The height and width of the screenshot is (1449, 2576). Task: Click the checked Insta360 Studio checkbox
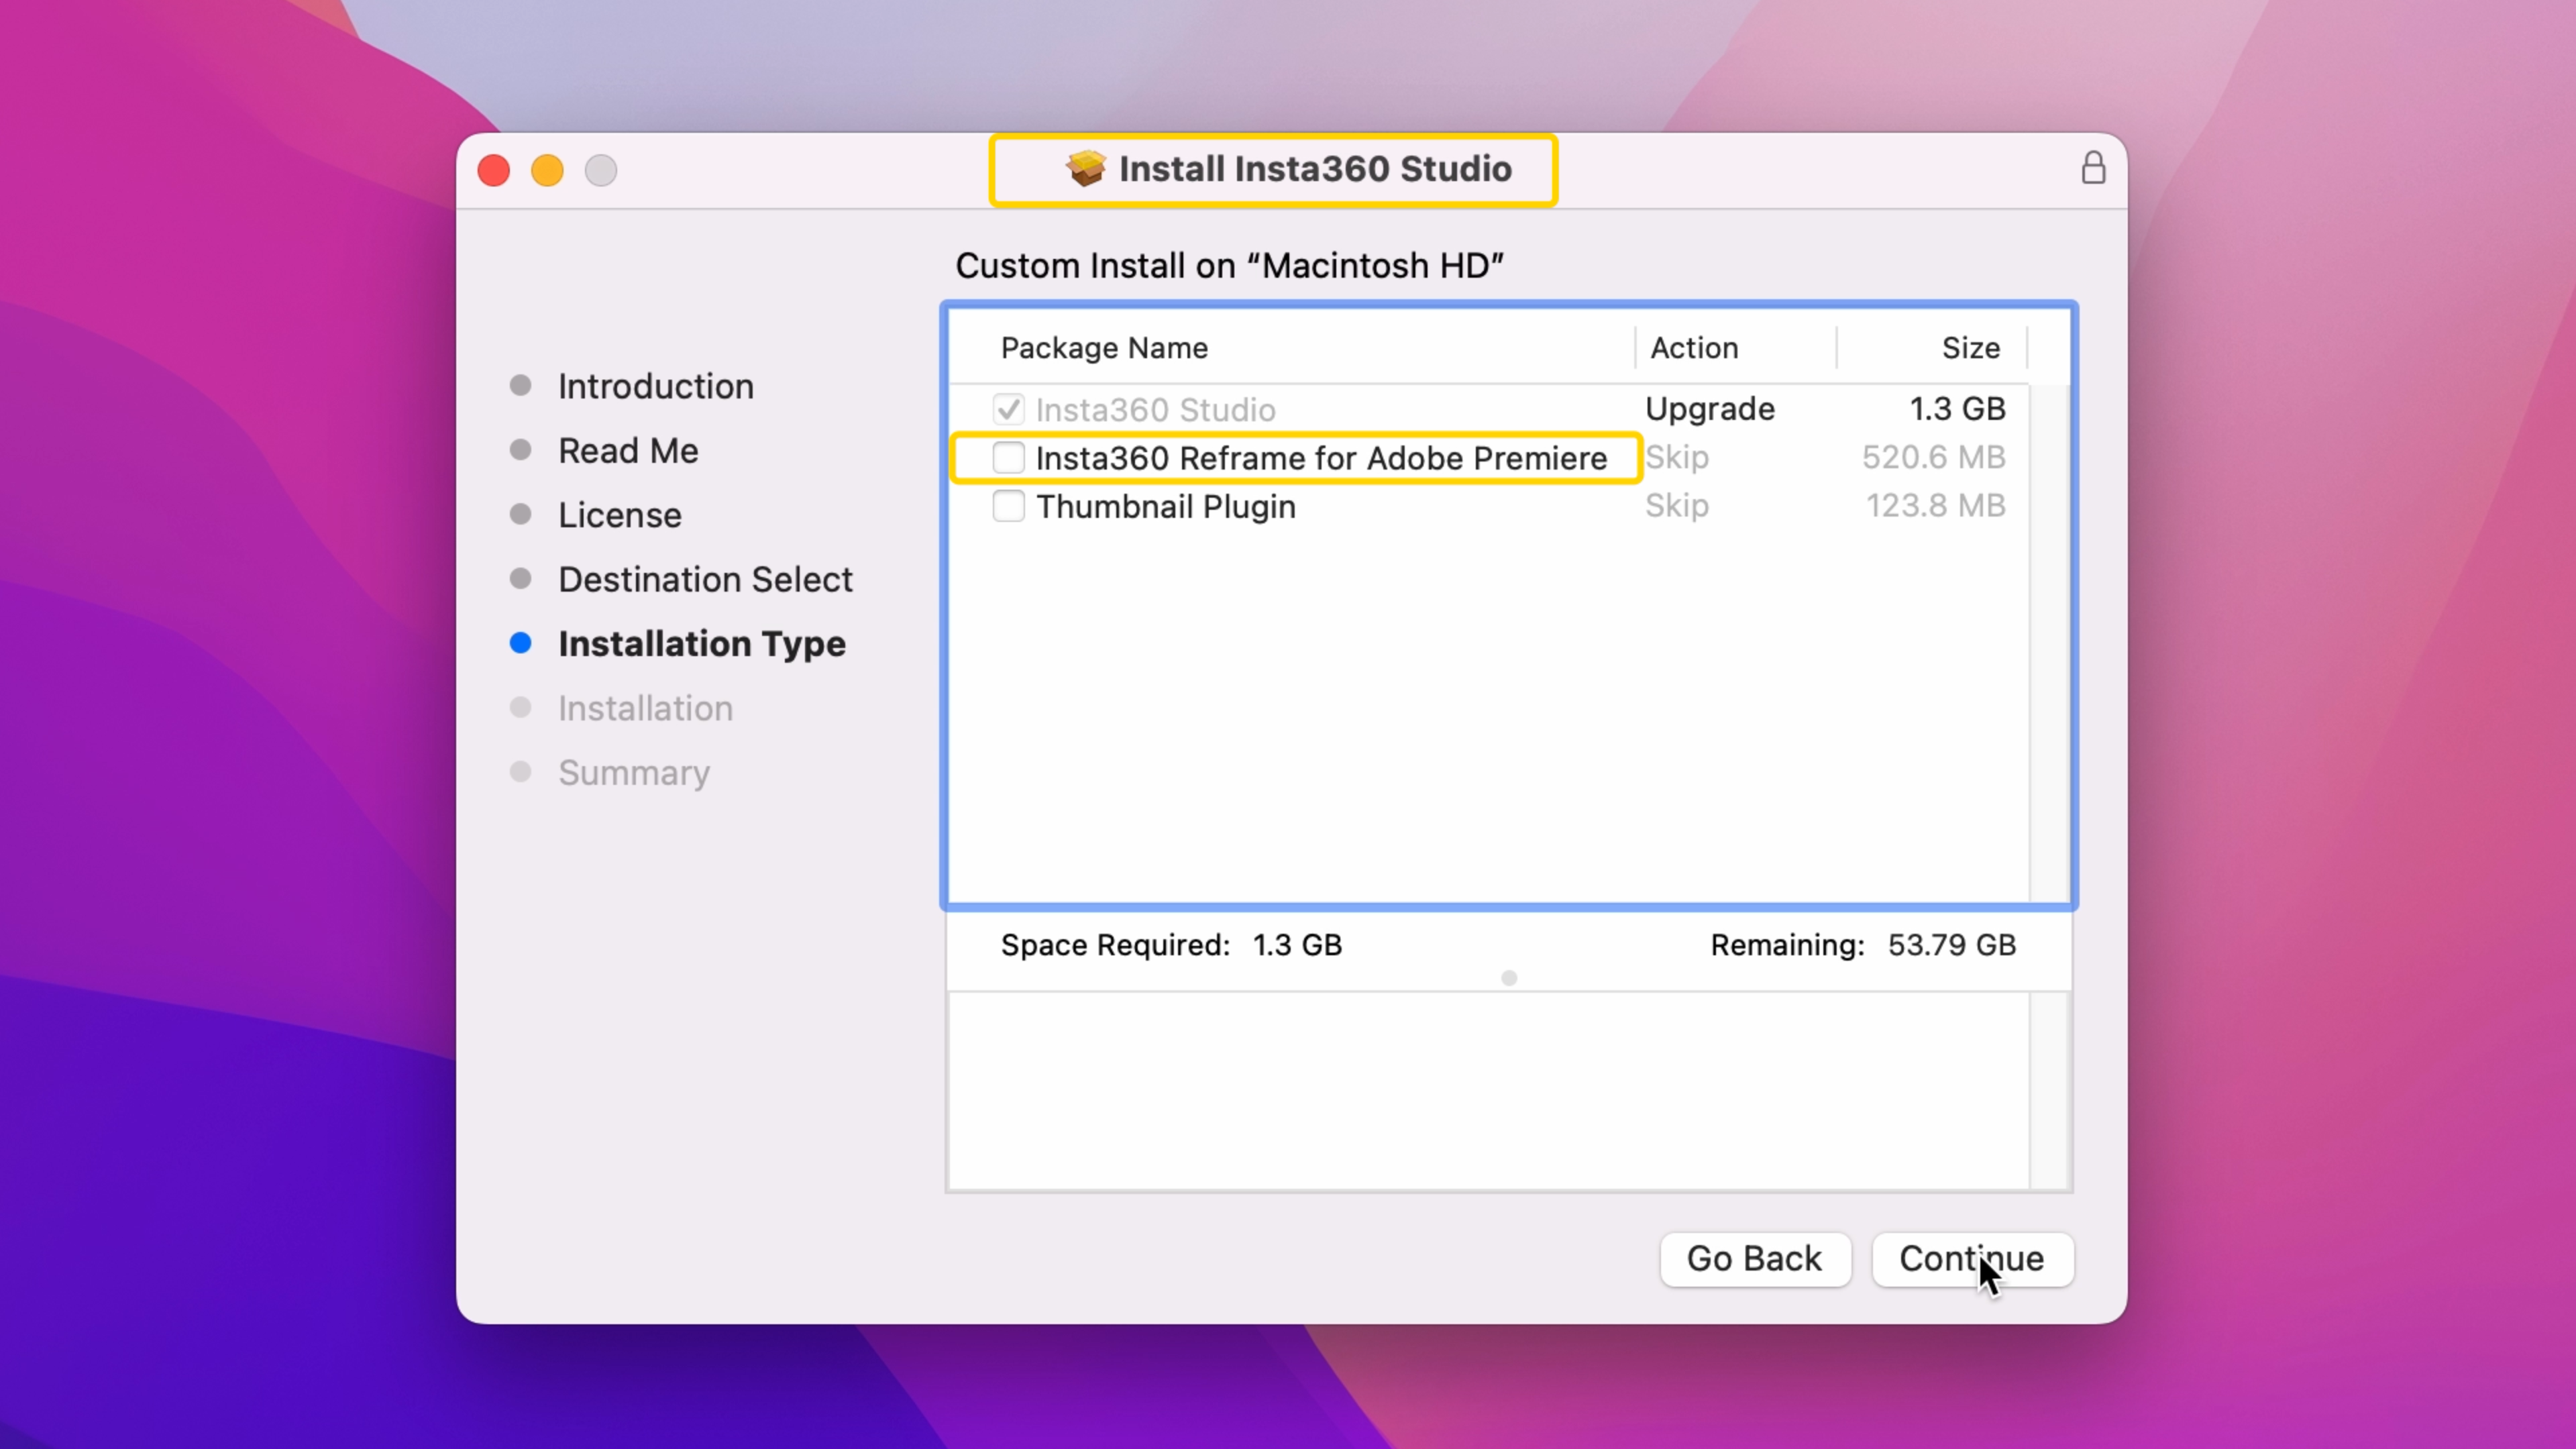[1008, 408]
